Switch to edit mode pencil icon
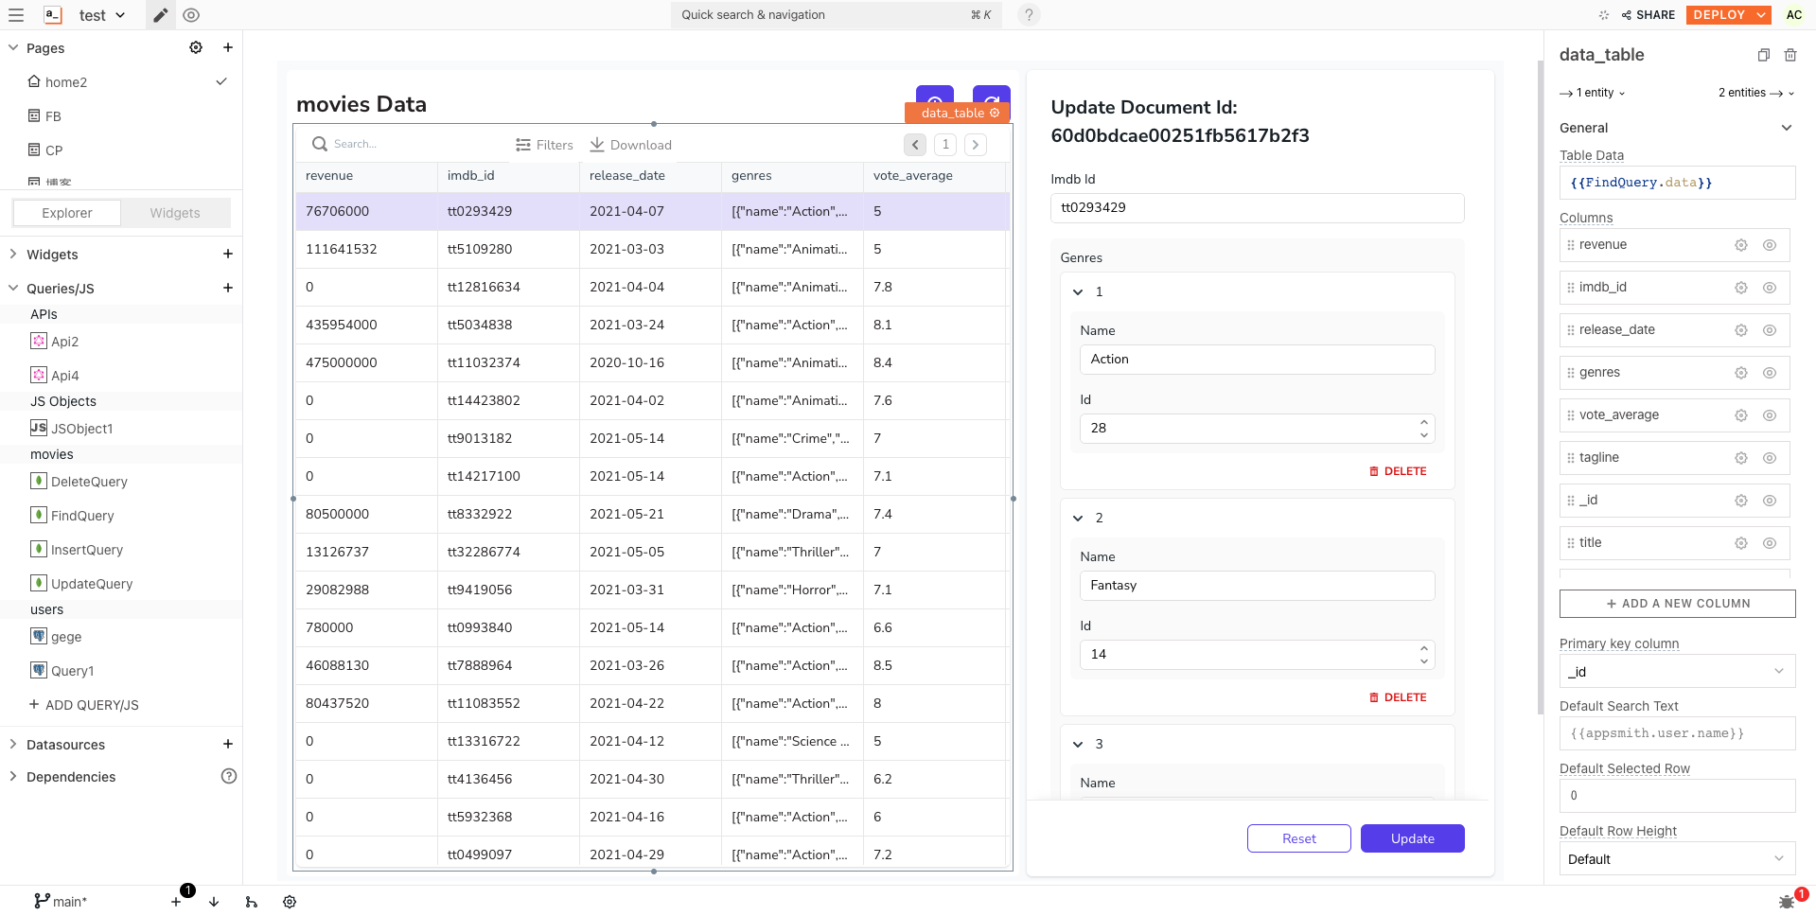This screenshot has width=1816, height=916. 161,15
